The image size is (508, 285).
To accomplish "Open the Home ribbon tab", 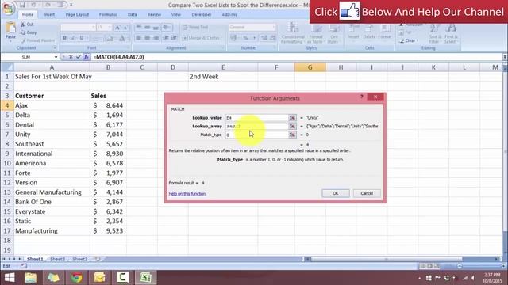I will [x=28, y=14].
